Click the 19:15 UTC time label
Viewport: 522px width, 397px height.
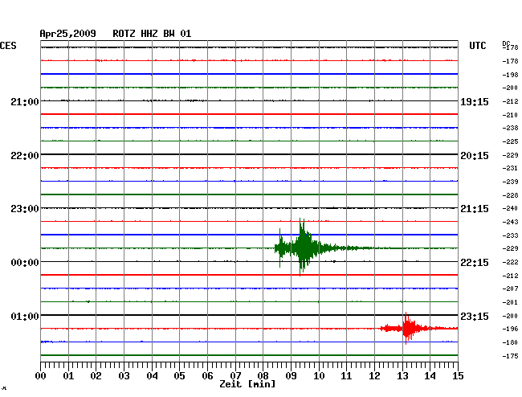coord(475,101)
